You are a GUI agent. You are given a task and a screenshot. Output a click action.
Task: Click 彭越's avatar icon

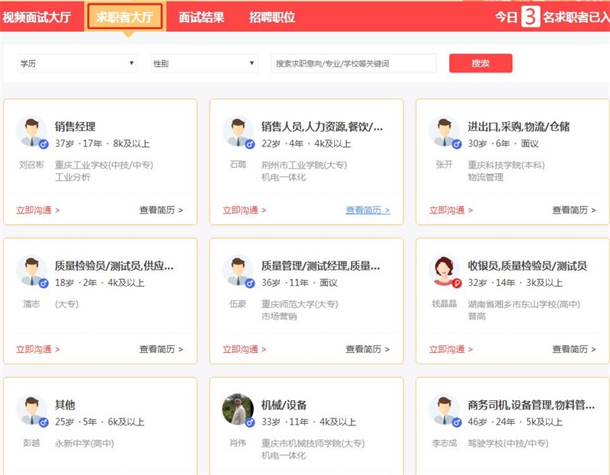[x=31, y=410]
